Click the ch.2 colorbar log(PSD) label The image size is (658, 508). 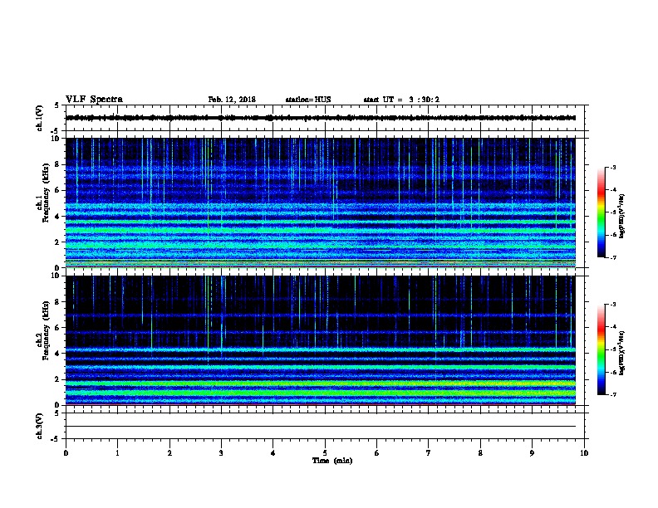pos(621,353)
